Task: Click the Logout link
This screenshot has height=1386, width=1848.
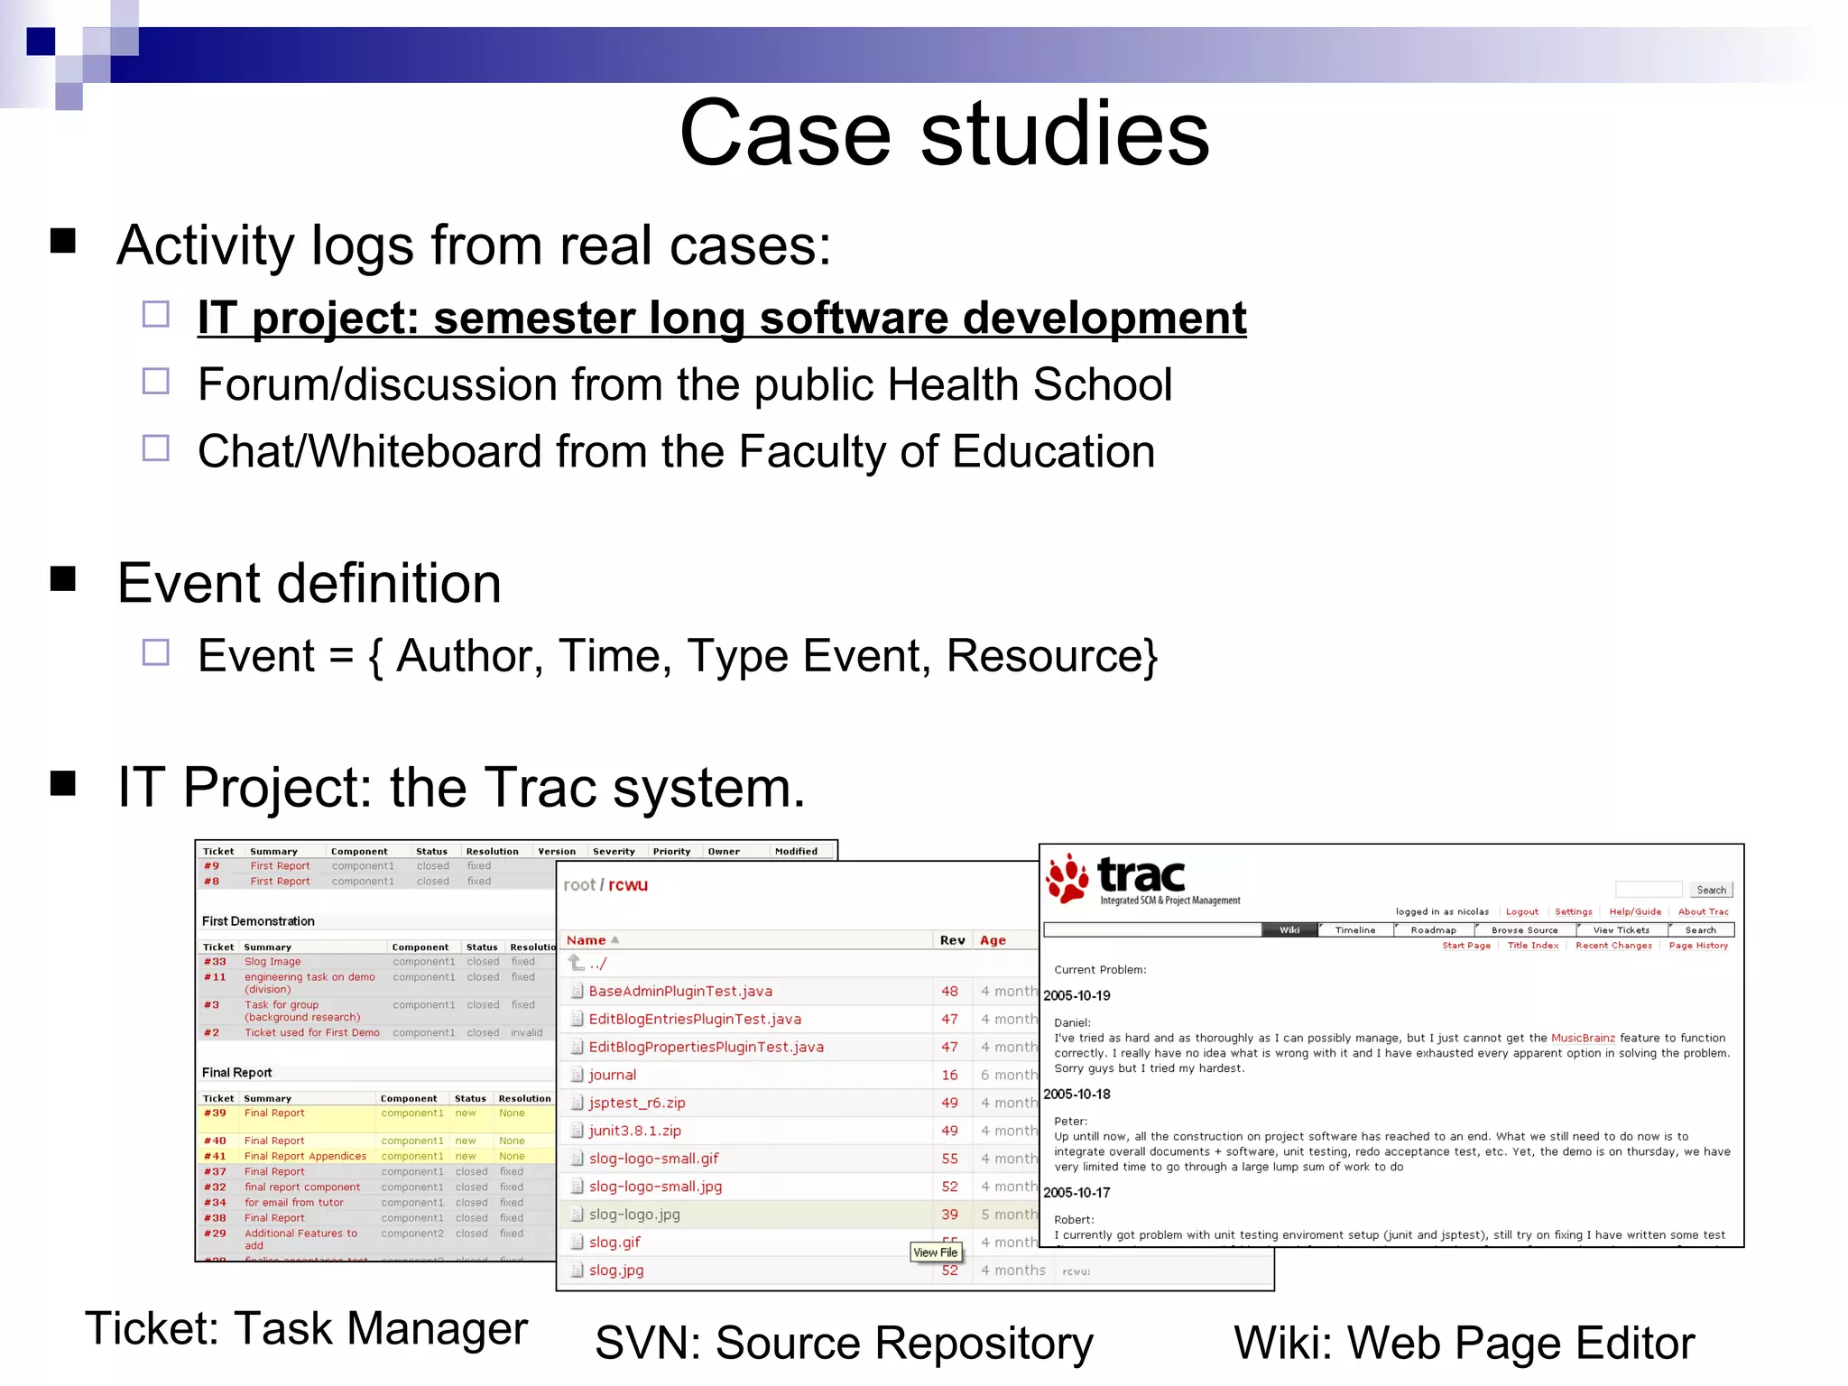Action: click(1522, 911)
